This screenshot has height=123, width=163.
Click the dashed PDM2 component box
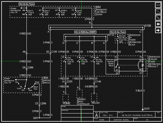coord(66,98)
